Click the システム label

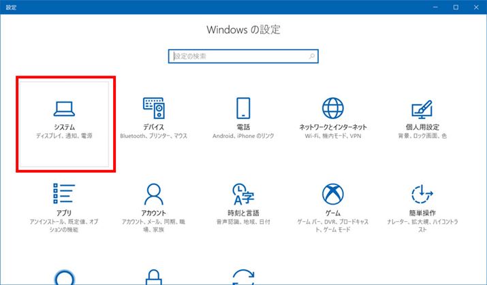[x=64, y=127]
